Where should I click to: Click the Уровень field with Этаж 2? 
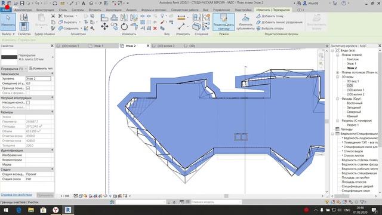pyautogui.click(x=38, y=79)
